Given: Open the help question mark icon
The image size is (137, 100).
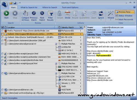Looking at the screenshot, I should click(134, 7).
